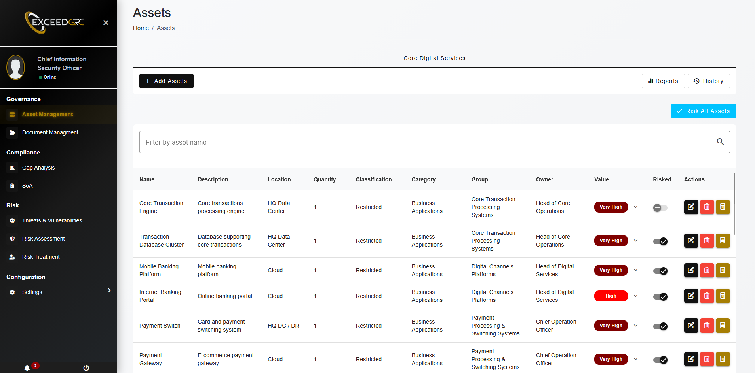Go to Gap Analysis menu item
Viewport: 755px width, 373px height.
38,168
